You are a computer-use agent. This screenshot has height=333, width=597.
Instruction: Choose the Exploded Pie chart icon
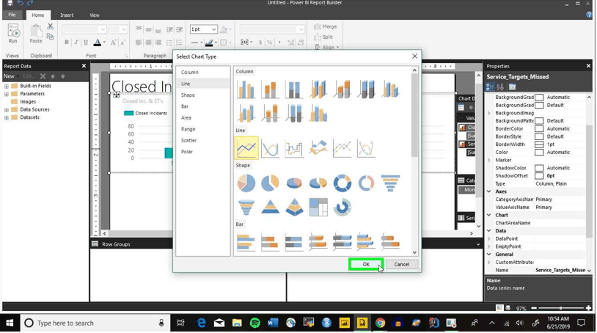click(x=270, y=183)
